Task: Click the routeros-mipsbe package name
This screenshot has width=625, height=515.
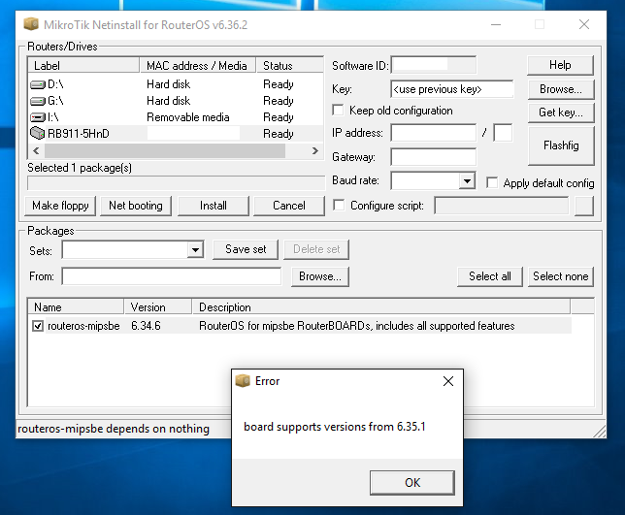Action: tap(83, 326)
